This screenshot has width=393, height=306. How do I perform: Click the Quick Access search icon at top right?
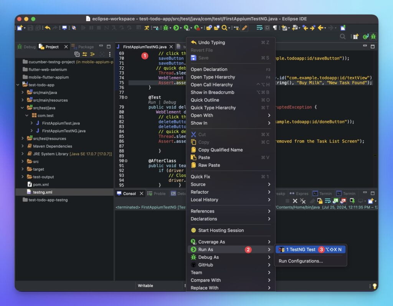point(342,37)
